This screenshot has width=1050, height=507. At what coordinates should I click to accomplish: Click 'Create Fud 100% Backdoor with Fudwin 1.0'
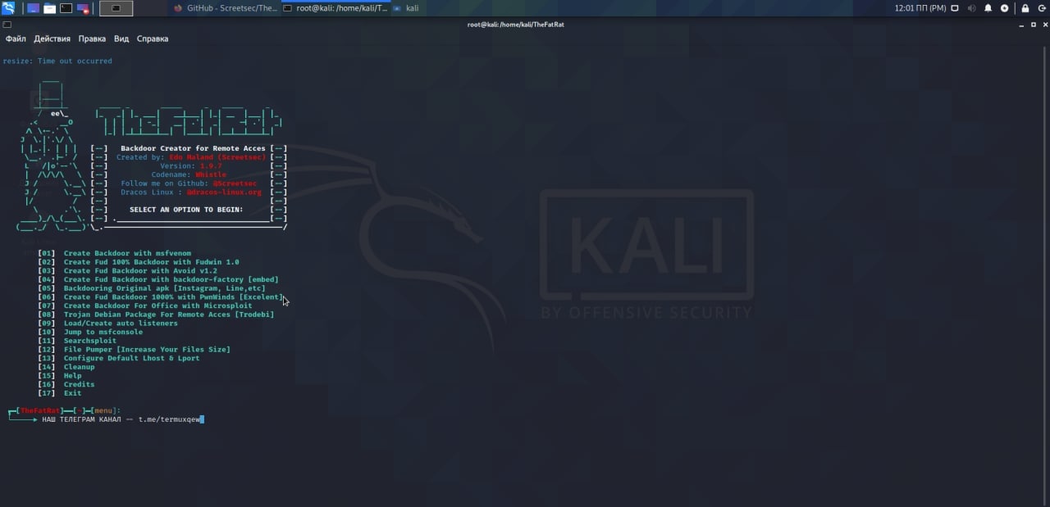point(152,262)
